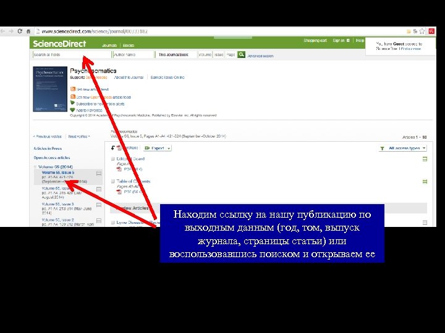
Task: Open Shopping cart in header
Action: (315, 41)
